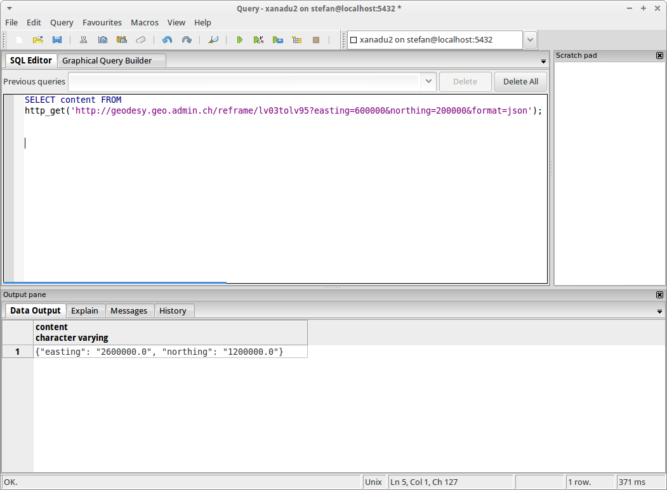This screenshot has height=490, width=667.
Task: Save the query with the floppy icon
Action: click(x=57, y=40)
